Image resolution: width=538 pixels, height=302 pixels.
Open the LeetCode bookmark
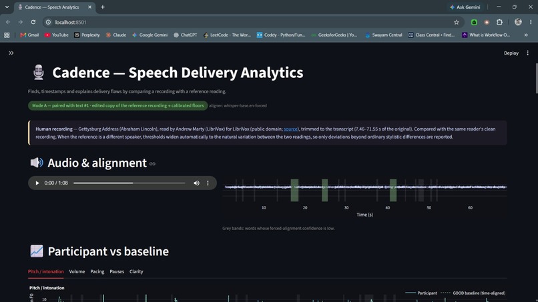227,35
